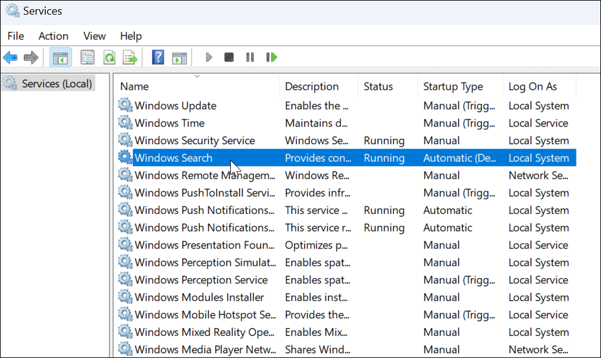This screenshot has width=601, height=358.
Task: Select the Windows Update service name
Action: (175, 106)
